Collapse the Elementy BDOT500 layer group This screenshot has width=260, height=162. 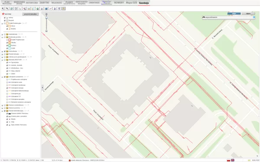(x=2, y=60)
